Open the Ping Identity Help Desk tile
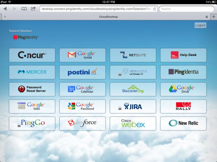217x162 pixels. 183,55
